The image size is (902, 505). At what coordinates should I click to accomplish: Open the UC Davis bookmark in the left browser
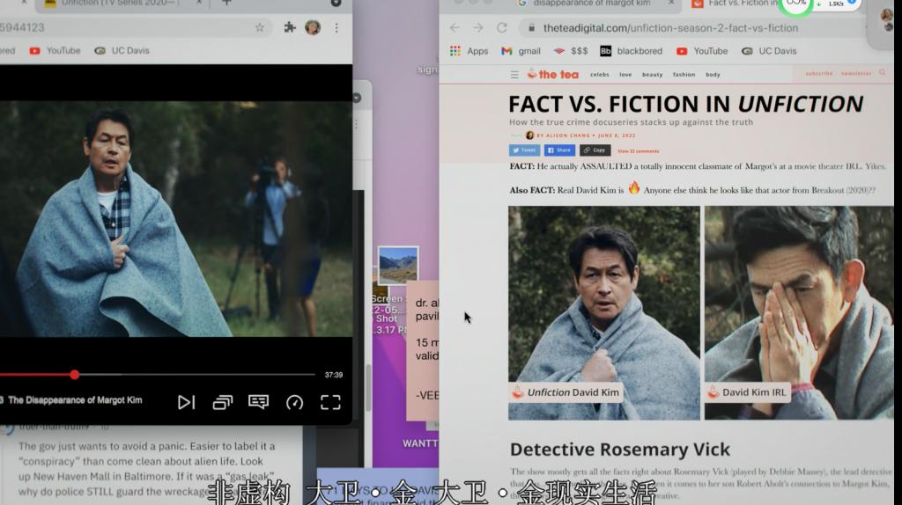point(122,50)
